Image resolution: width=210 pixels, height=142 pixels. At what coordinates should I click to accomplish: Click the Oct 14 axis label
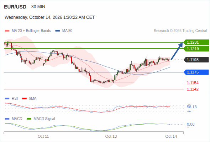[x=171, y=136]
